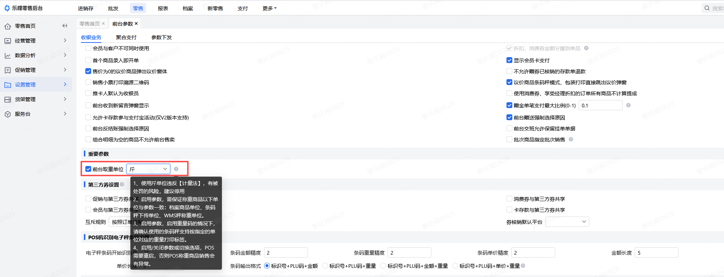Switch to 参数下发 tab
724x277 pixels.
pos(161,37)
